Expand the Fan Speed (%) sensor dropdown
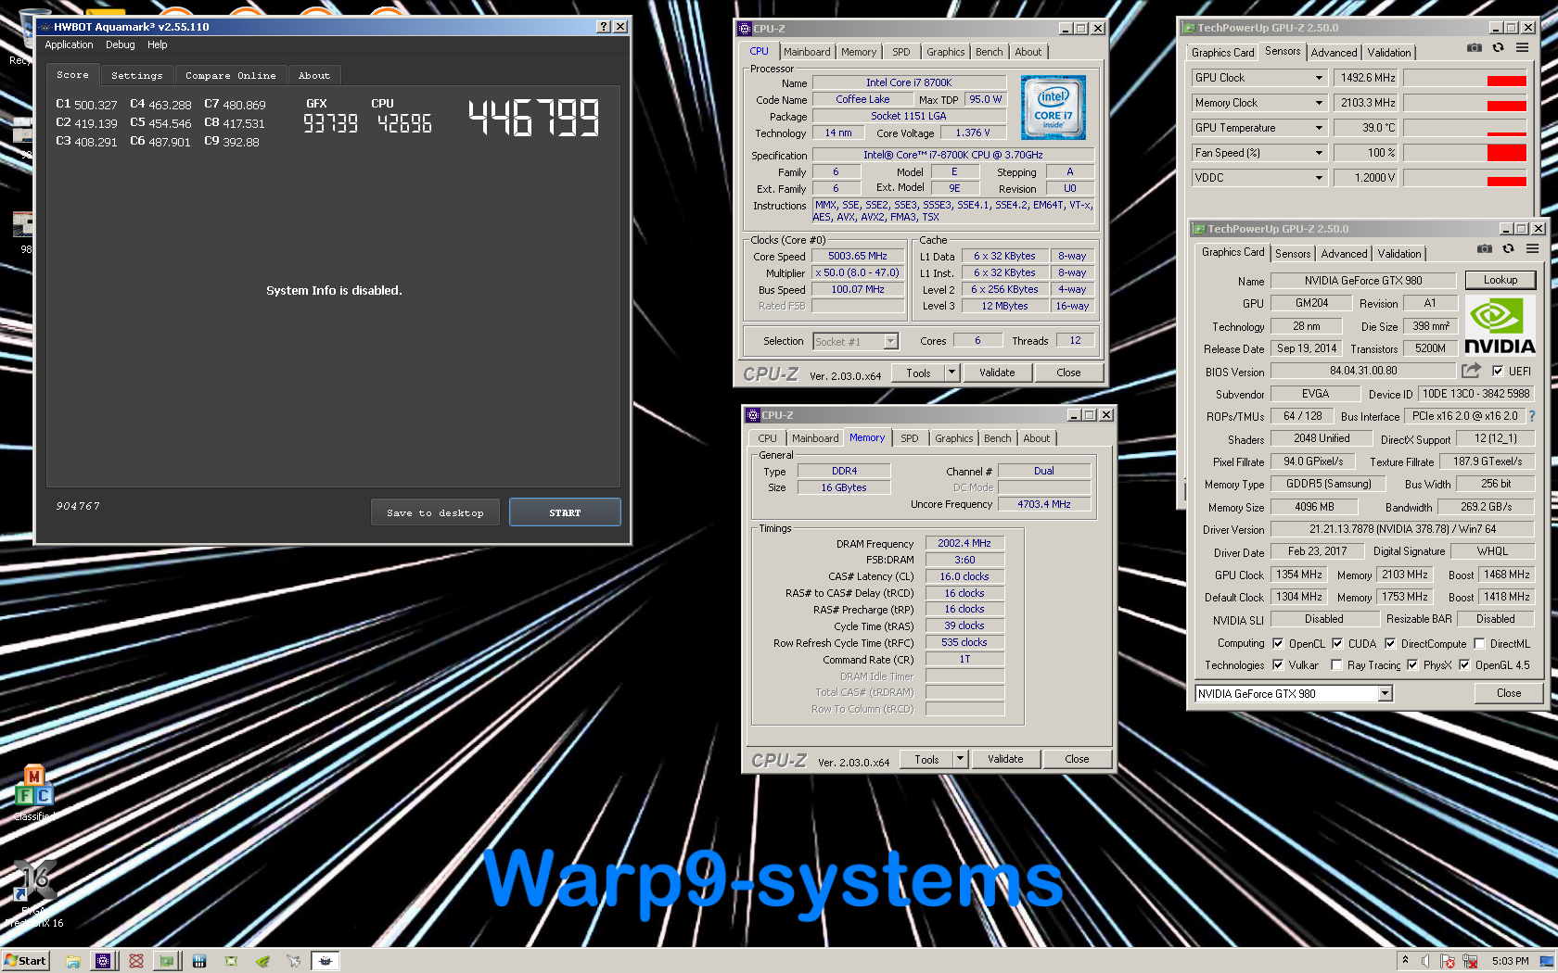 pyautogui.click(x=1319, y=153)
